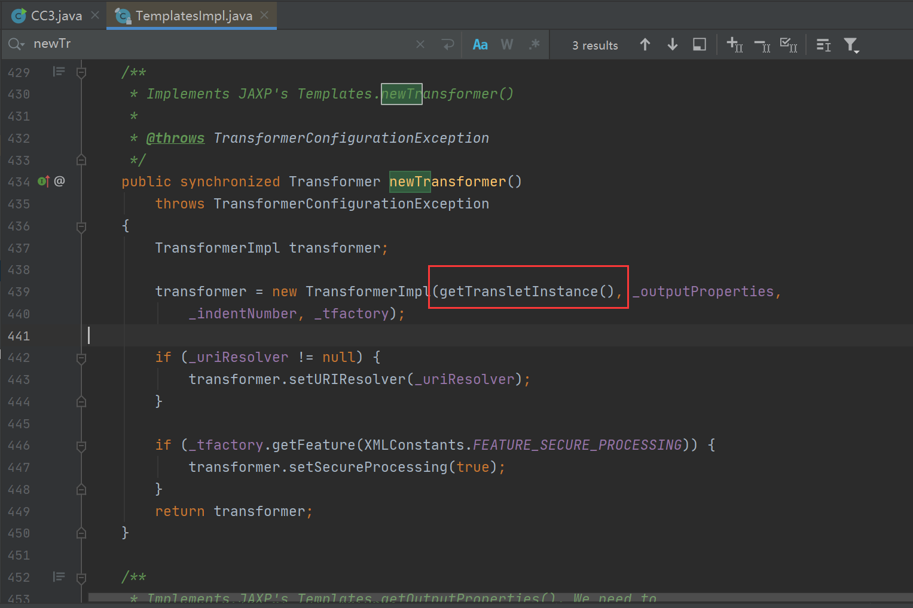Toggle rendered view for Javadoc at line 452
This screenshot has width=913, height=608.
pos(59,576)
